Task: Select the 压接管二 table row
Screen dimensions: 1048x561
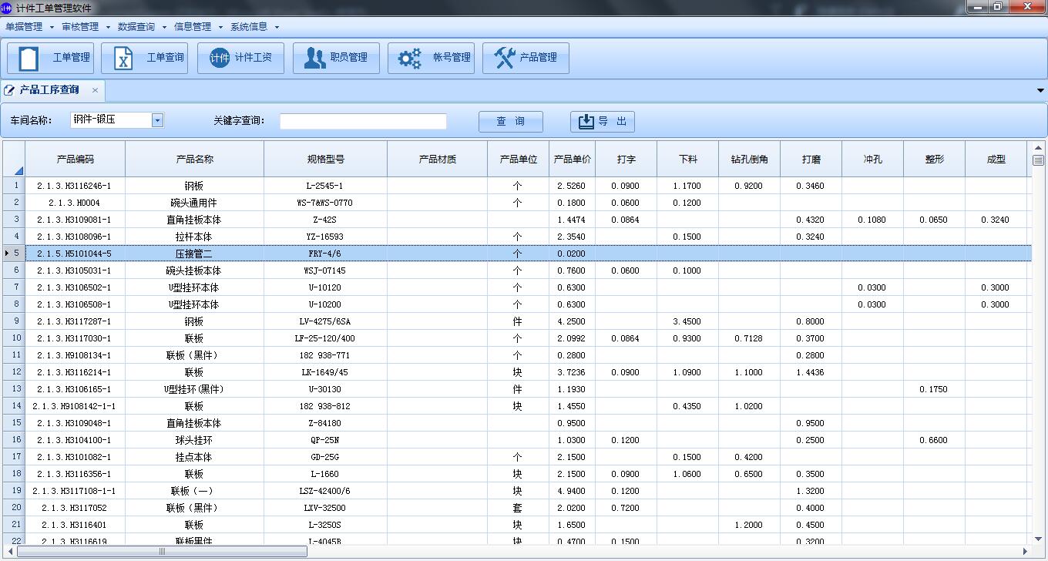Action: [194, 254]
